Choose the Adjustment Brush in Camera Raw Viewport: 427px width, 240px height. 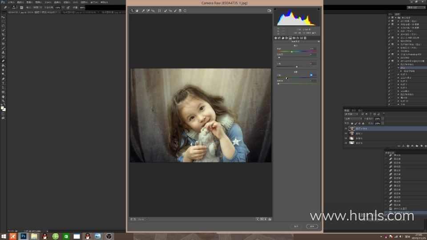point(175,11)
